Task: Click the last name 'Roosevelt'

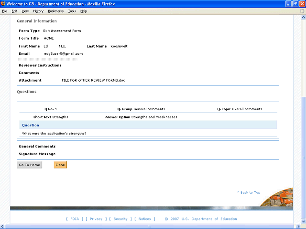Action: coord(119,46)
